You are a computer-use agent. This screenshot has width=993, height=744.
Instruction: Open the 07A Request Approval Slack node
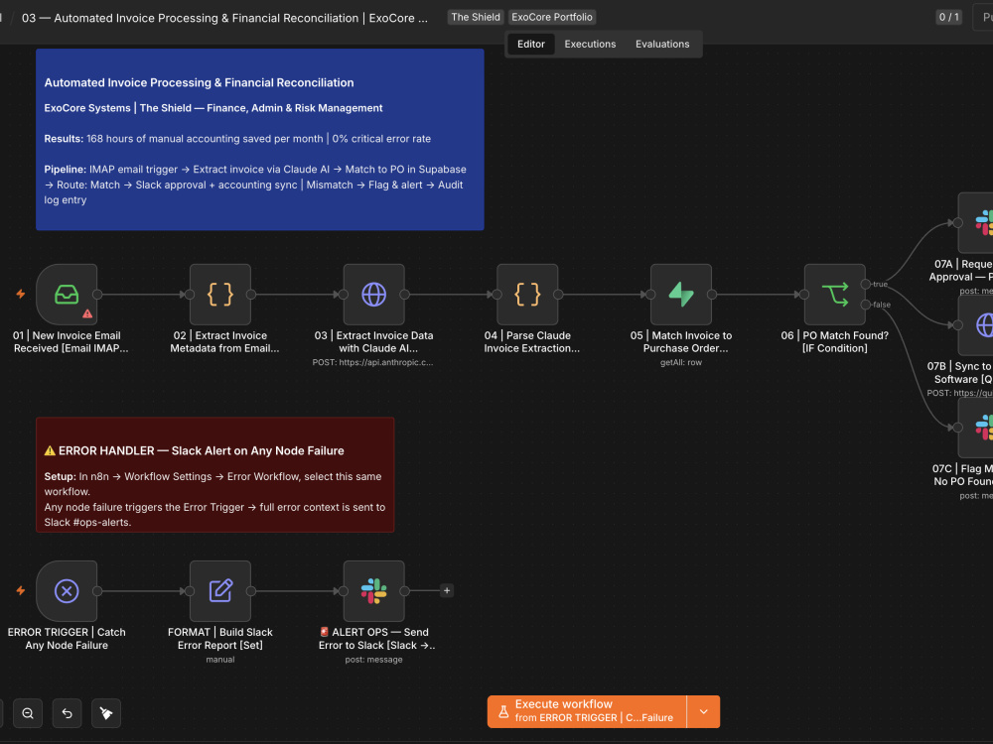click(976, 222)
